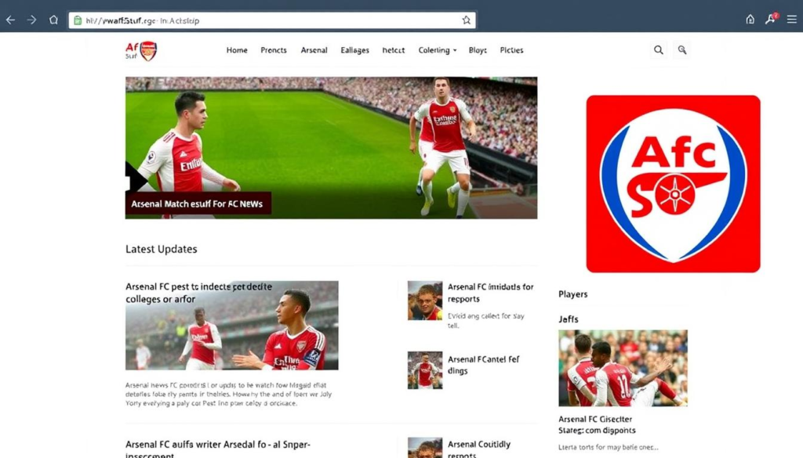The width and height of the screenshot is (803, 458).
Task: Click the profile icon with red badge
Action: (771, 20)
